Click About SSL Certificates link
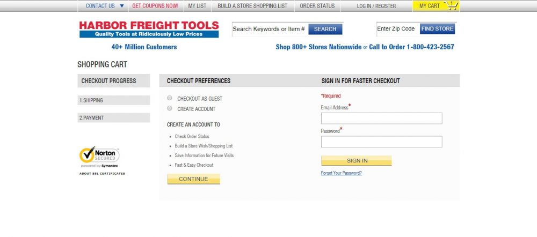The height and width of the screenshot is (237, 537). (102, 174)
